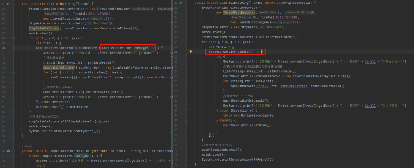Click the green Run arrow in left editor gutter
414x168 pixels.
[x=8, y=4]
